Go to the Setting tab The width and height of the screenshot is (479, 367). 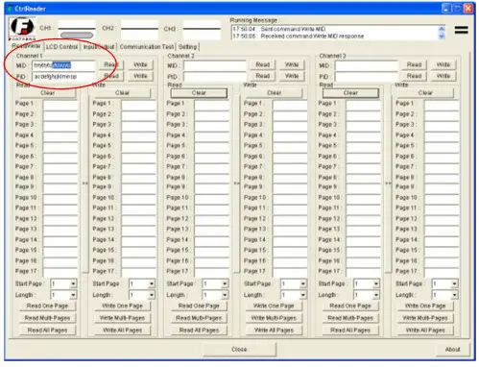(x=188, y=47)
